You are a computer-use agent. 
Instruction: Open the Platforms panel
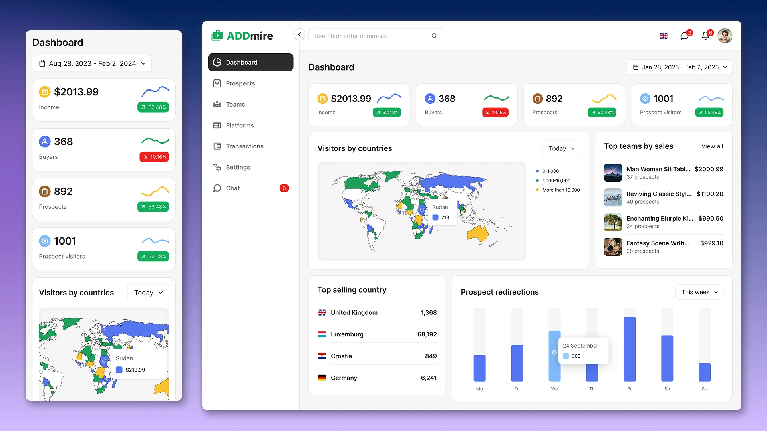coord(239,125)
